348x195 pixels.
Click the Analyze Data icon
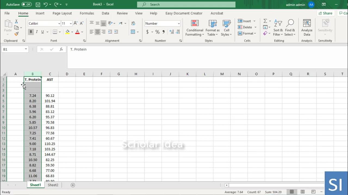coord(307,28)
